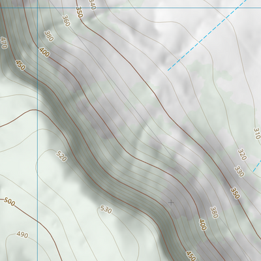Click the horizontal blue grid line at top
Viewport: 261px width, 261px height.
tap(130, 8)
